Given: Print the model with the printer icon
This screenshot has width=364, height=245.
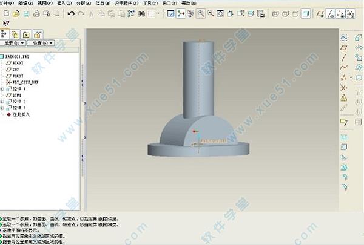Looking at the screenshot, I should tap(36, 13).
